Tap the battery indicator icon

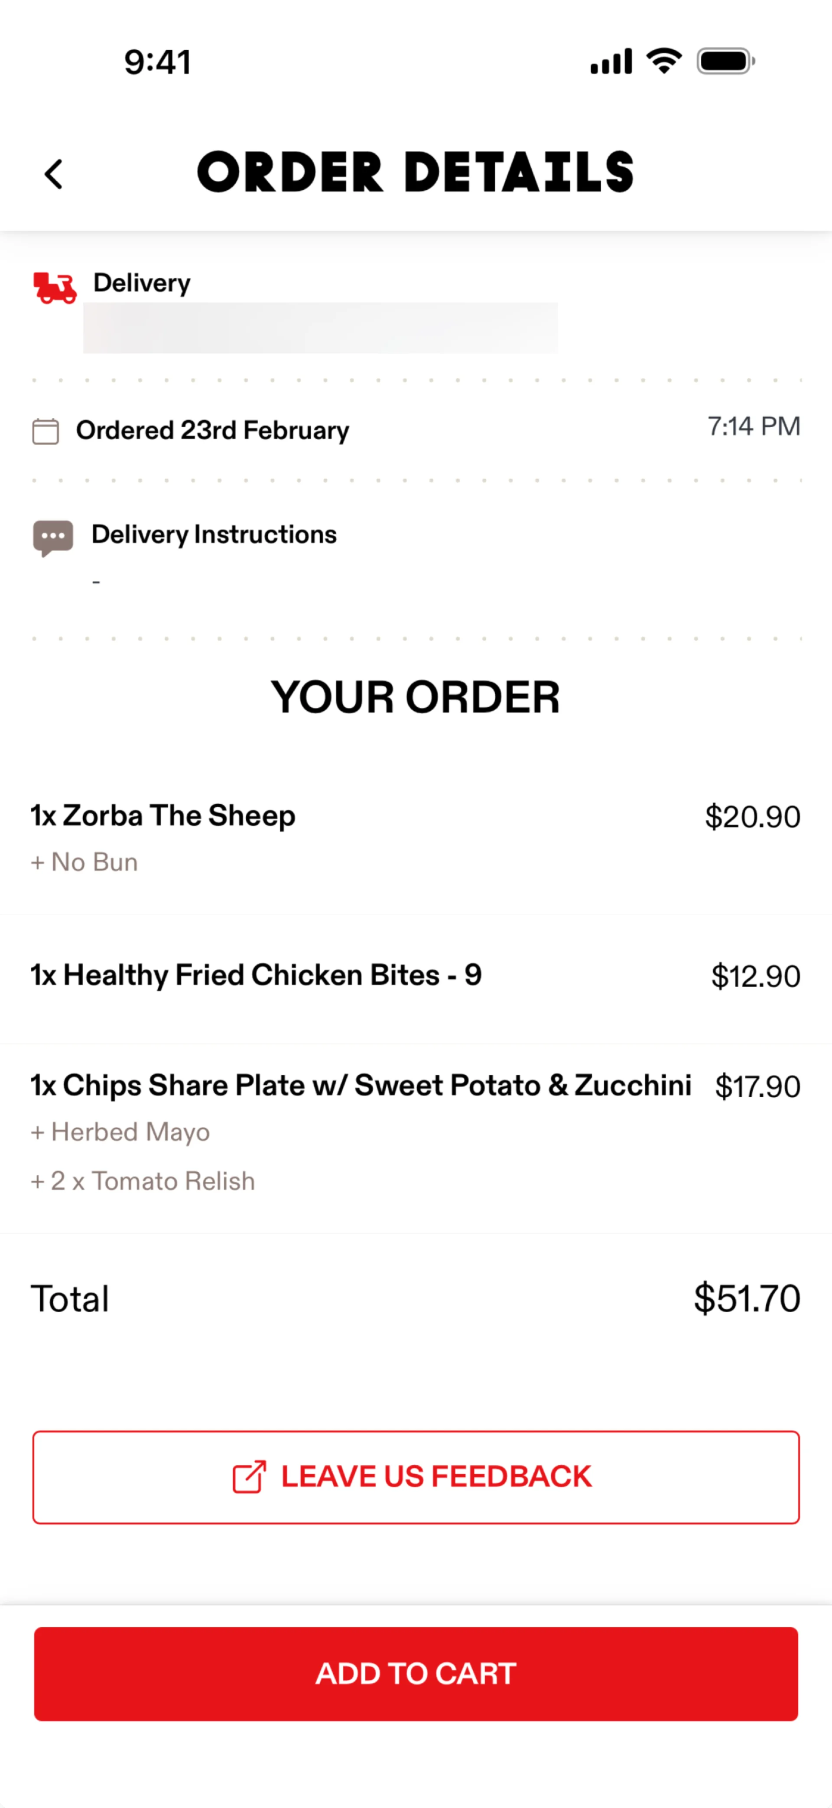(725, 61)
